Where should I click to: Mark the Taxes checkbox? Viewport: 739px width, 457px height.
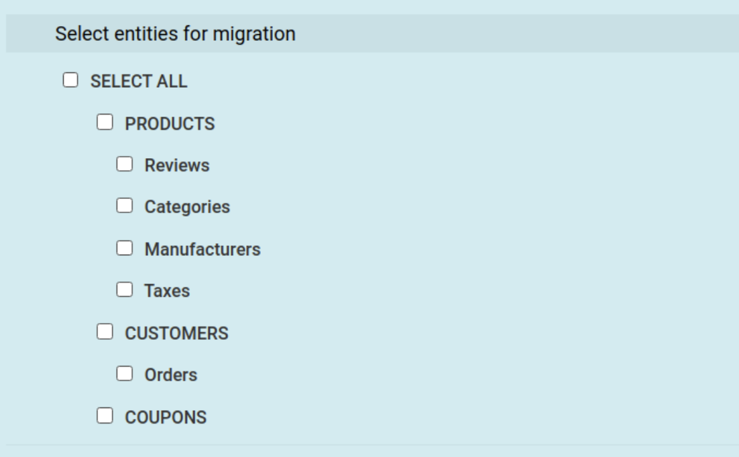125,290
